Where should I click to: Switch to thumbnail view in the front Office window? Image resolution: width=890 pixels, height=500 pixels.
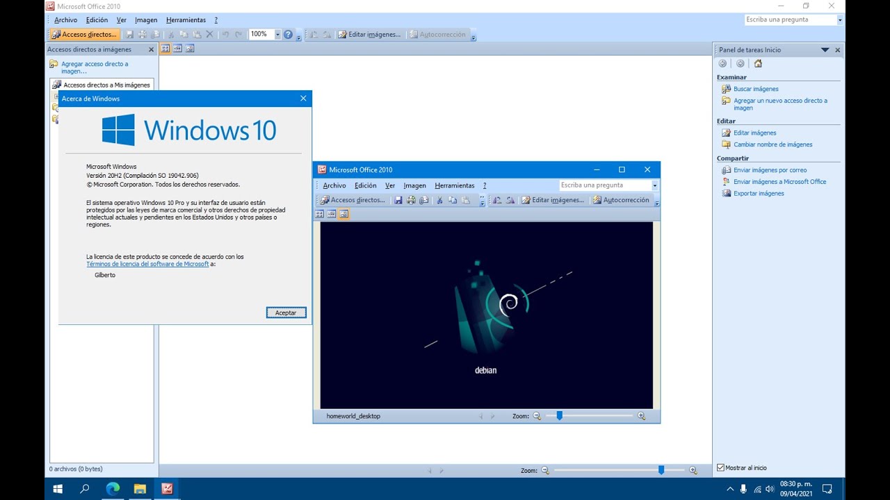(x=319, y=214)
